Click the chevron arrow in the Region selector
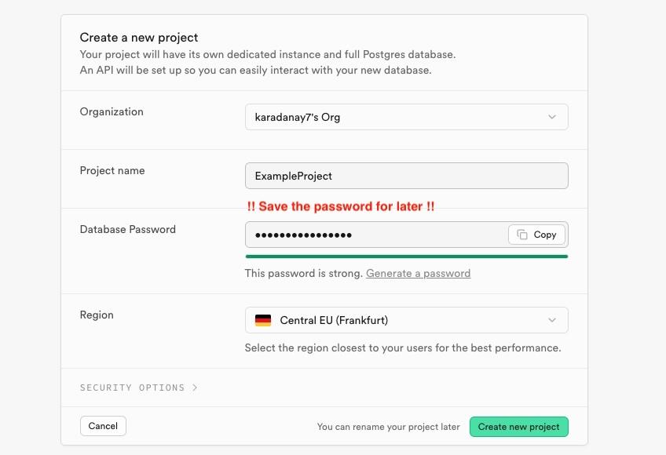The height and width of the screenshot is (455, 666). coord(552,320)
